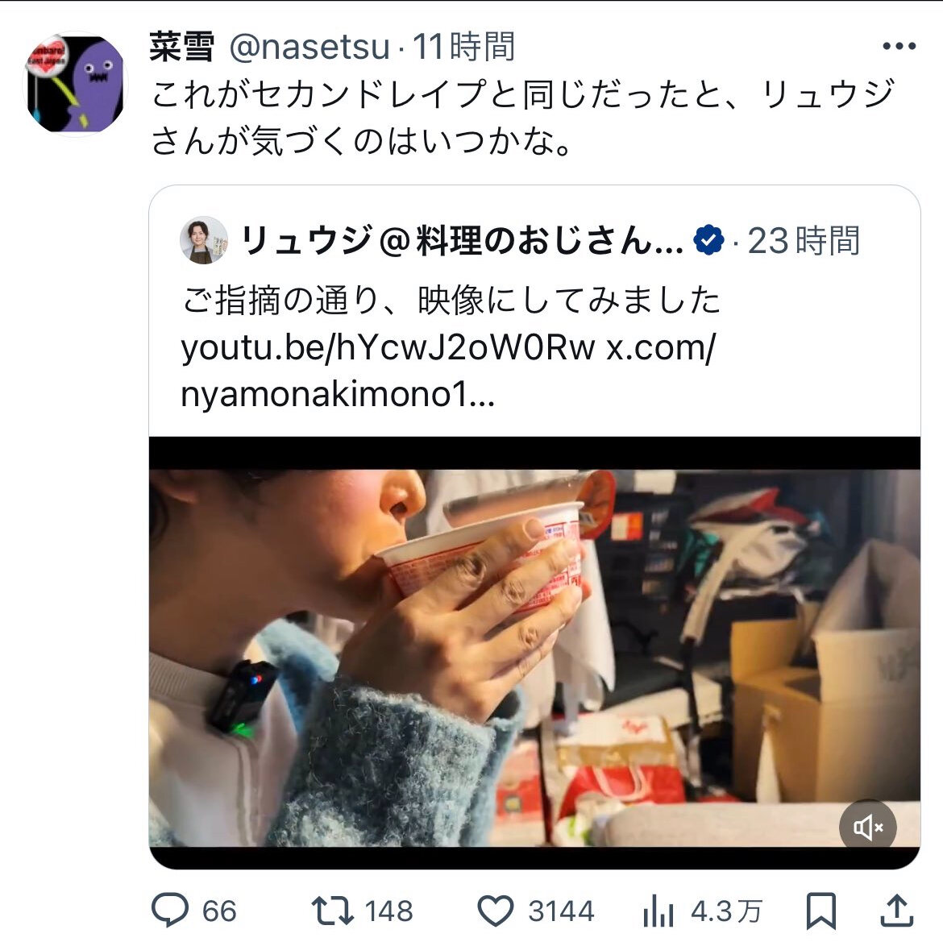Click the blue verified badge
Viewport: 943px width, 942px height.
(x=708, y=240)
